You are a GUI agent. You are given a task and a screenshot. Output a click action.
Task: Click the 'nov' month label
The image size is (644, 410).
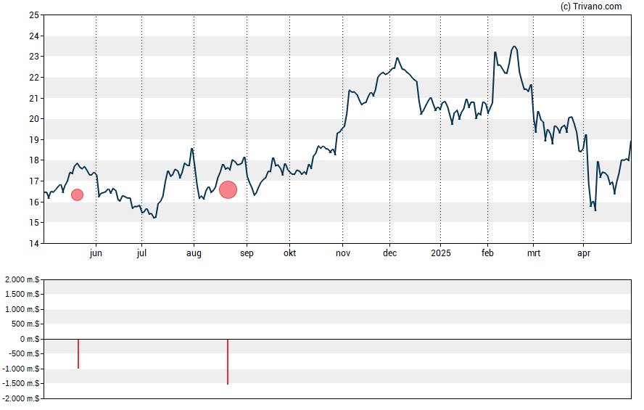pos(343,253)
